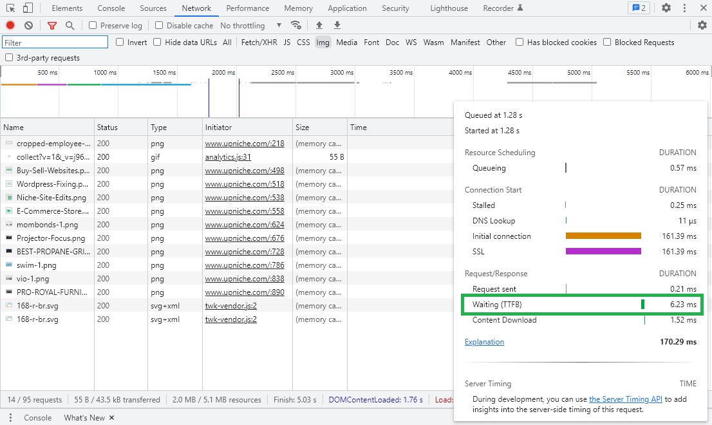
Task: Click the blue DOMContentLoaded marker in timeline
Action: coord(209,98)
